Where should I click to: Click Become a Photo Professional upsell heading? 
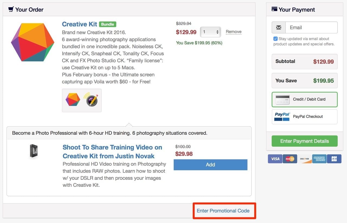(110, 133)
